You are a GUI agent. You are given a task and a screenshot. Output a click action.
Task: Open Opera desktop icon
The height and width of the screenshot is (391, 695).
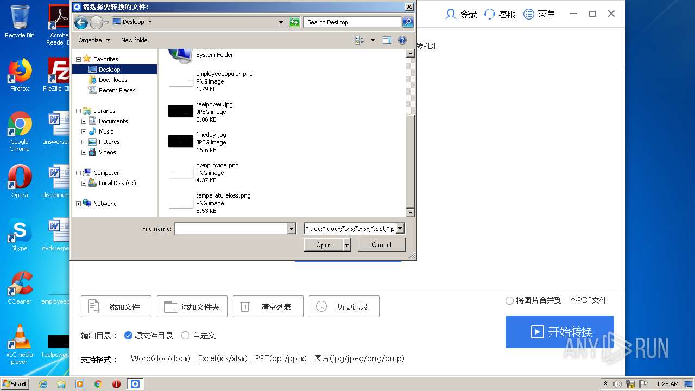tap(20, 181)
